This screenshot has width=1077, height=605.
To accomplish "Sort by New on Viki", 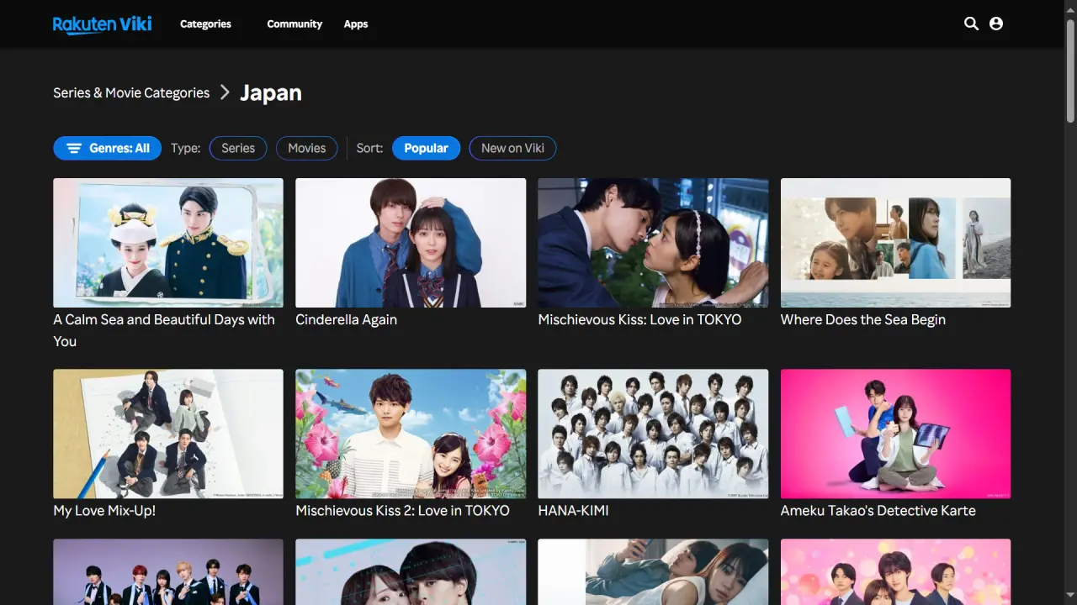I will point(512,148).
